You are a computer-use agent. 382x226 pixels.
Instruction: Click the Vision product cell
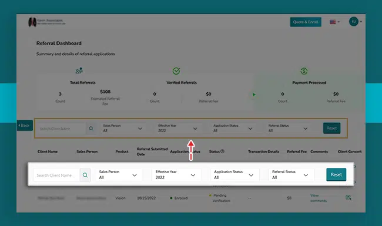120,198
